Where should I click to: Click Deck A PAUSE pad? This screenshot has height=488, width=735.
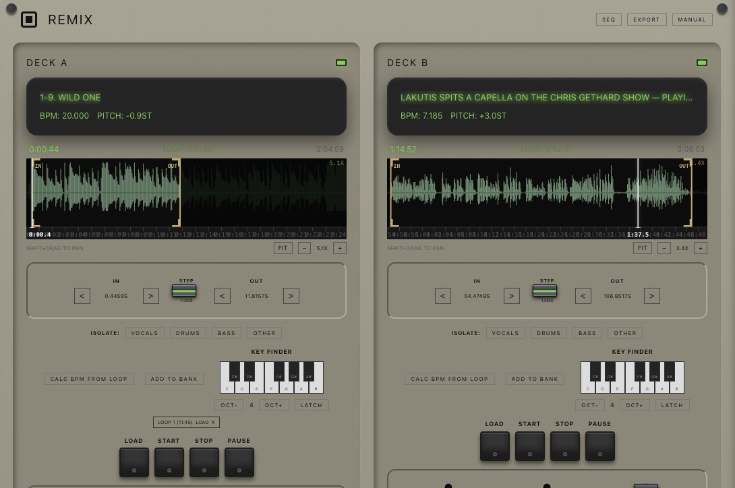239,462
